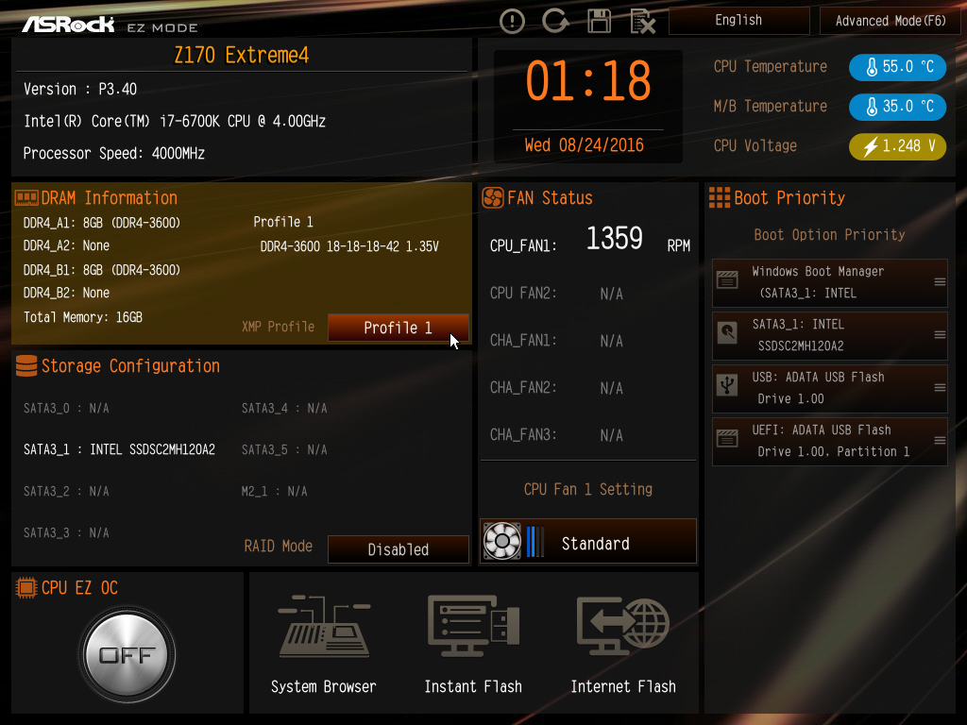Select Windows Boot Manager boot entry
This screenshot has width=967, height=725.
tap(829, 283)
